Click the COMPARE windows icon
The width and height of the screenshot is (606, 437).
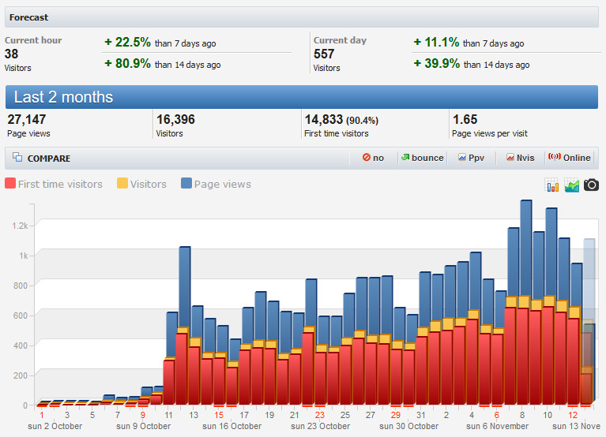pos(17,157)
